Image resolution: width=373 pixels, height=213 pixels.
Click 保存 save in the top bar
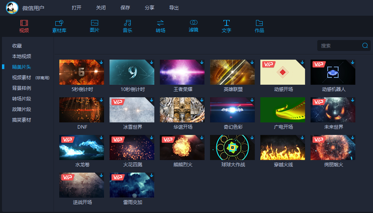tap(125, 8)
